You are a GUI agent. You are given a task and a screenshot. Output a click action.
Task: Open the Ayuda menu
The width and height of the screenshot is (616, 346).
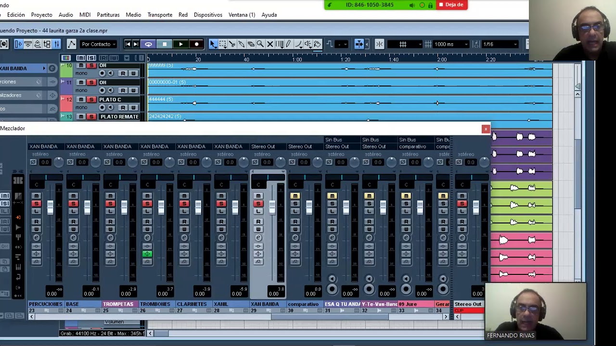coord(269,15)
